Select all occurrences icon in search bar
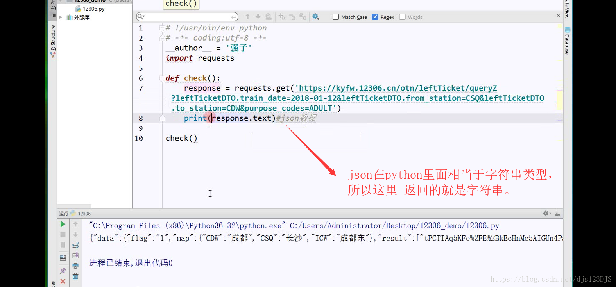This screenshot has height=287, width=616. [303, 16]
